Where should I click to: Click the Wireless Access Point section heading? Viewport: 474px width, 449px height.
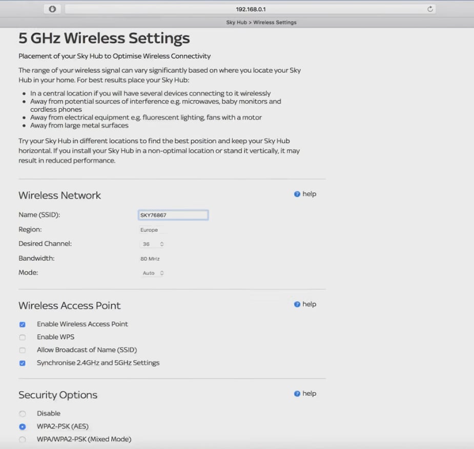point(70,305)
